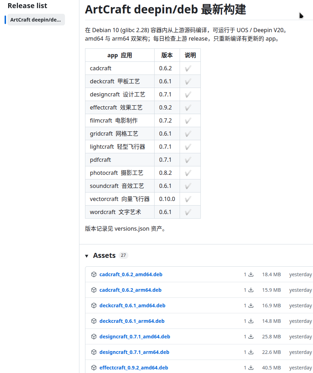Viewport: 313px width, 373px height.
Task: Click the 18.4 MB file size
Action: pyautogui.click(x=271, y=274)
